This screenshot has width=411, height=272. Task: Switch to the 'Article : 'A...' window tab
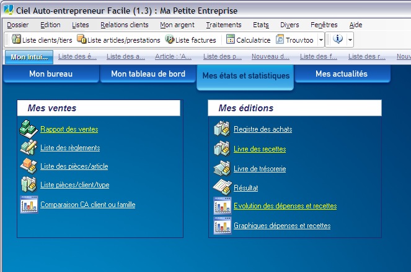(x=173, y=56)
